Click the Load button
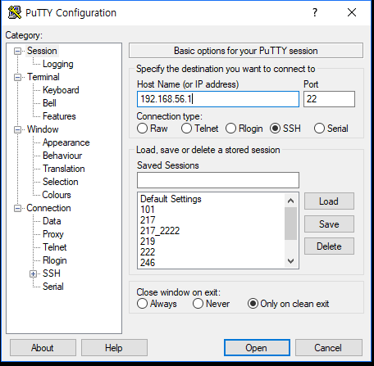The width and height of the screenshot is (374, 366). (x=329, y=201)
